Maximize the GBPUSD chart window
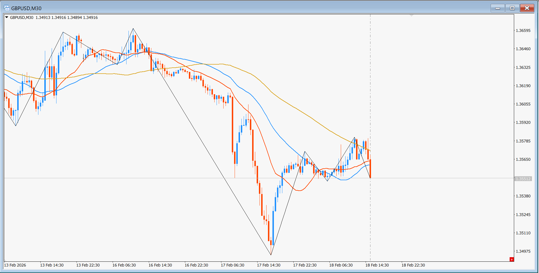The height and width of the screenshot is (273, 539). point(512,8)
